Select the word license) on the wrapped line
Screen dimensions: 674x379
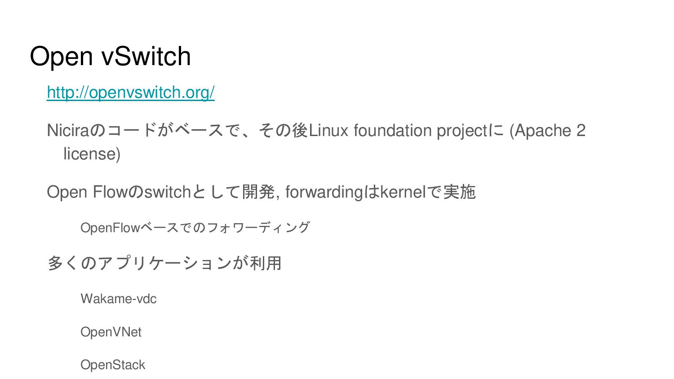pyautogui.click(x=92, y=154)
